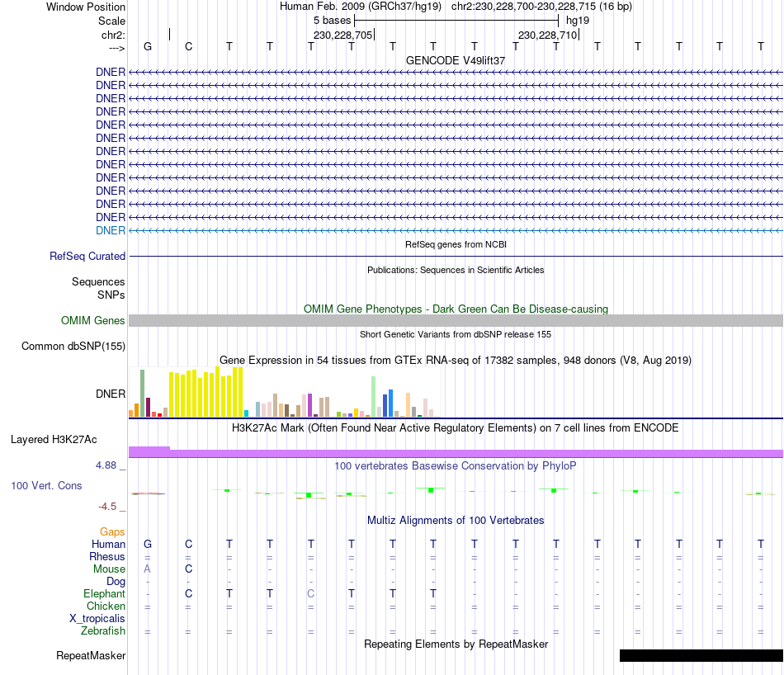This screenshot has height=675, width=784.
Task: Open the GENCODE V49lift37 track title
Action: [x=456, y=60]
